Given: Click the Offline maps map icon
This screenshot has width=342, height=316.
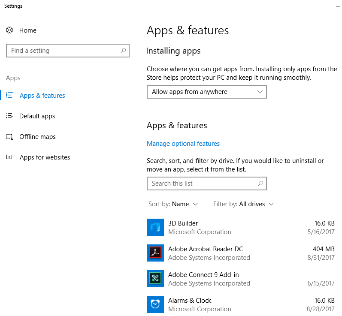Looking at the screenshot, I should (x=9, y=137).
